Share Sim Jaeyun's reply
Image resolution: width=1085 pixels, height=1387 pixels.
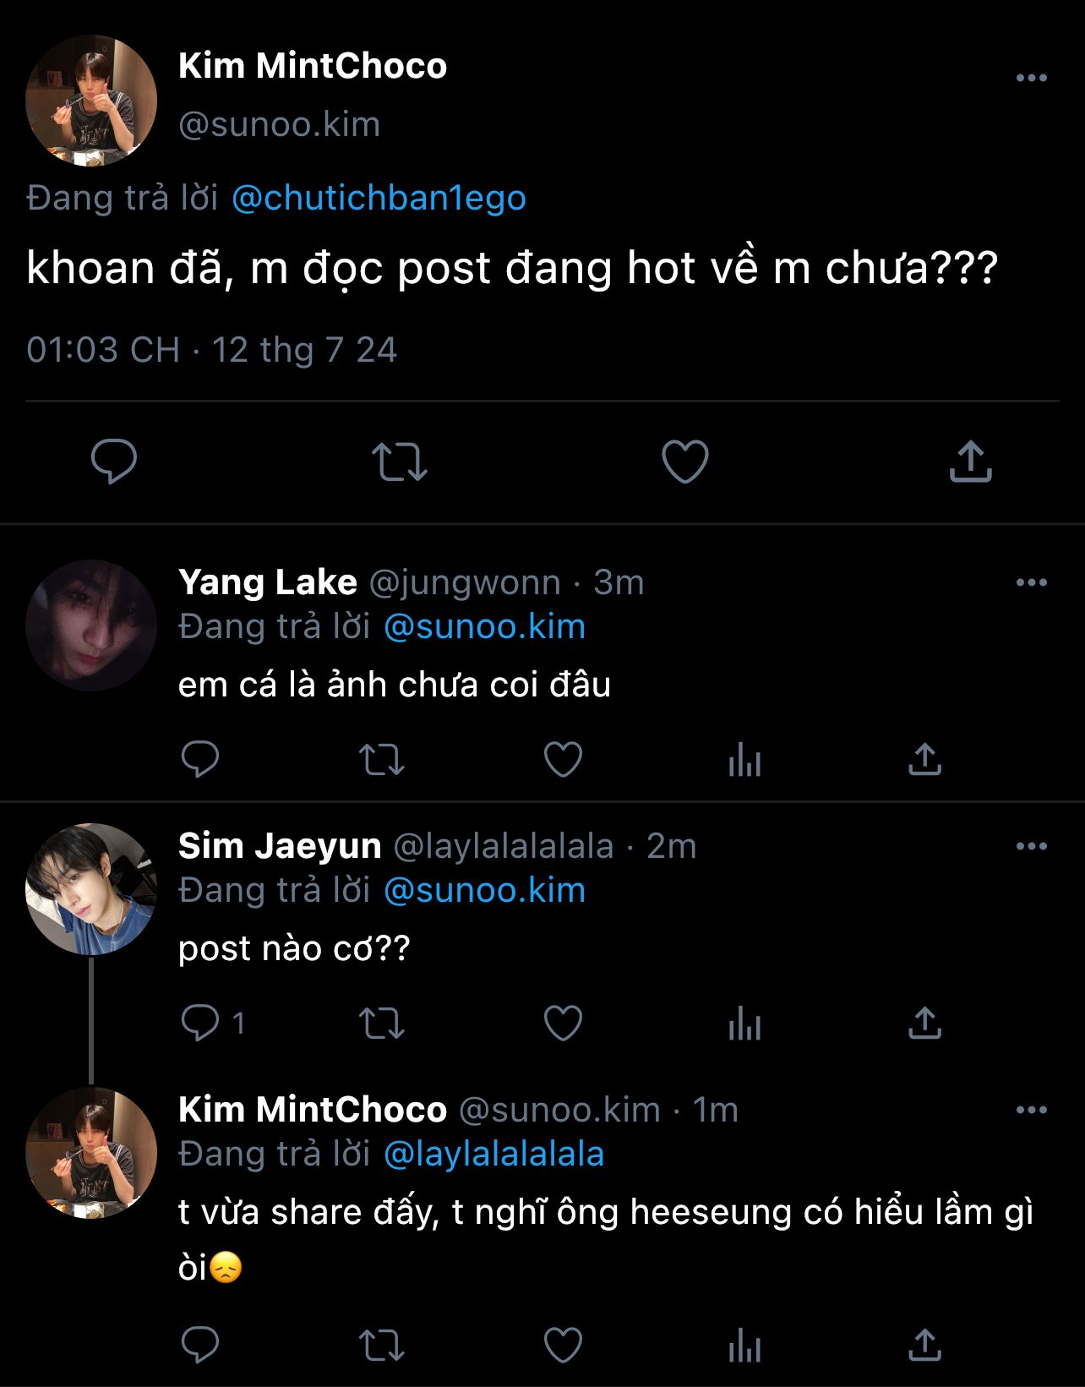(924, 1023)
